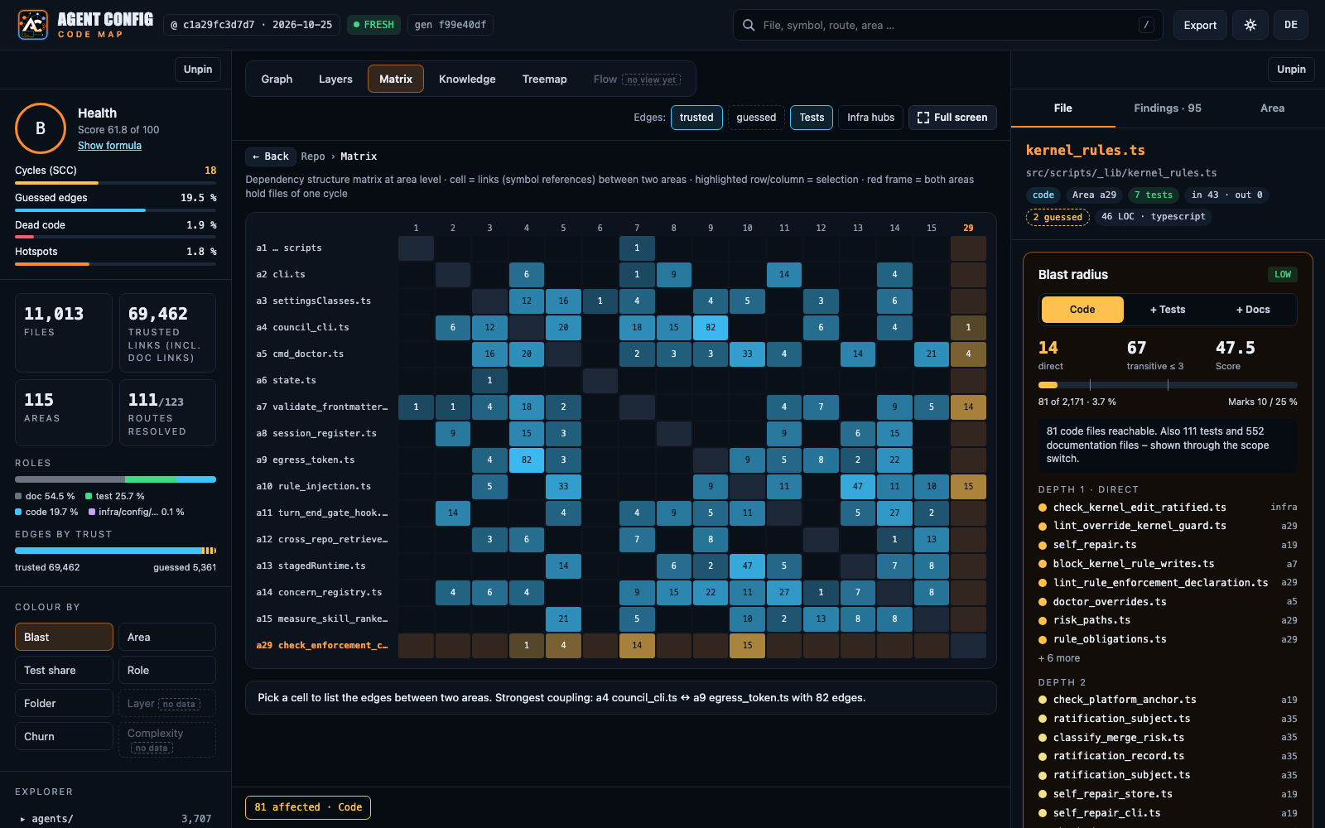
Task: Click the yellow dot beside self_repair.ts
Action: click(1043, 545)
